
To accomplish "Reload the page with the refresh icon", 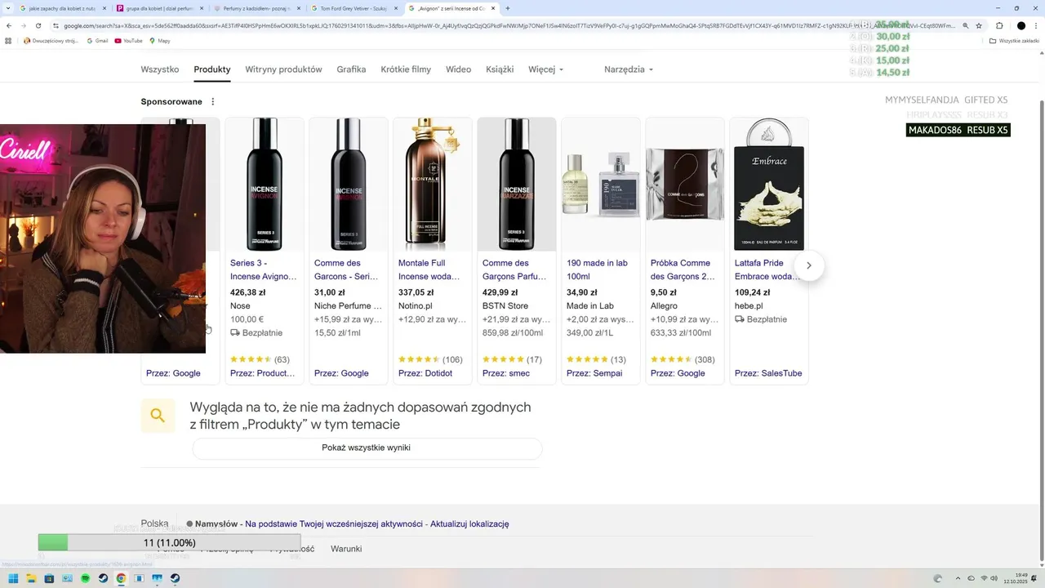I will [38, 25].
